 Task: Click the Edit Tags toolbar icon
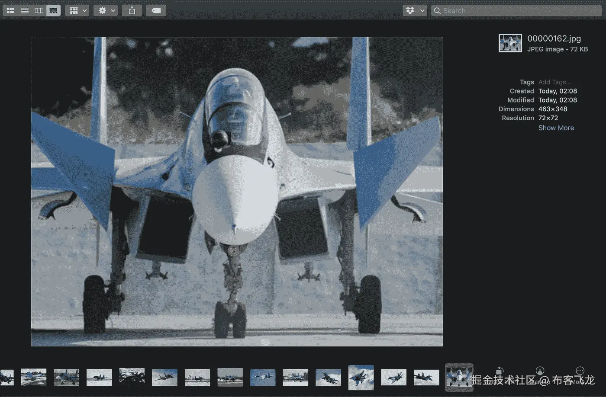tap(156, 10)
